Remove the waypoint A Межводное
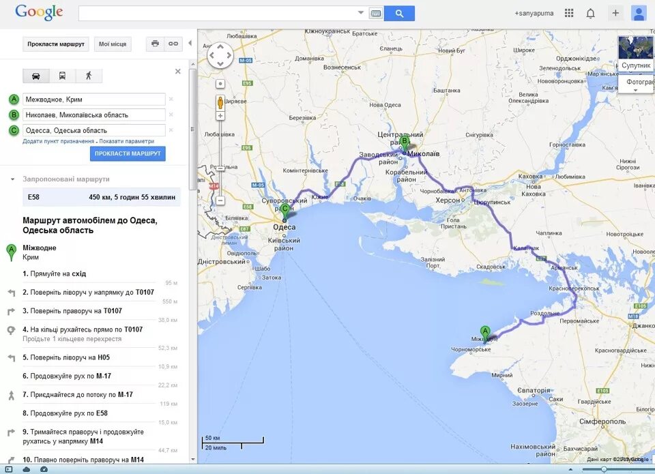This screenshot has height=474, width=655. coord(171,100)
